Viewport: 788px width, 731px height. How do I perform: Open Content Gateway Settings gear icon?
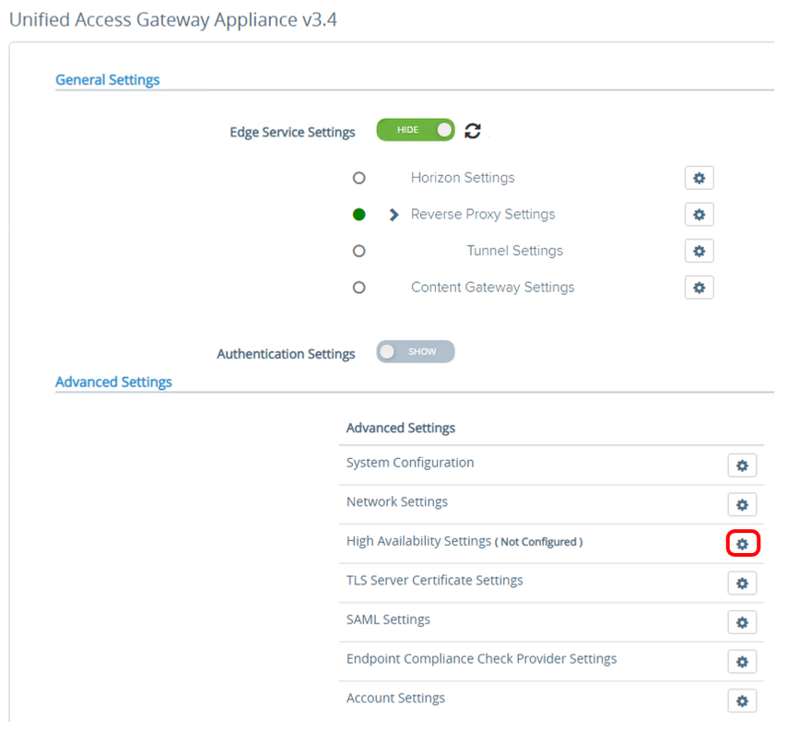699,287
